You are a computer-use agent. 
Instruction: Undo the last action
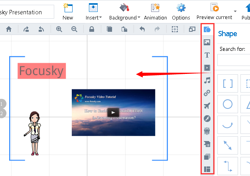click(142, 29)
